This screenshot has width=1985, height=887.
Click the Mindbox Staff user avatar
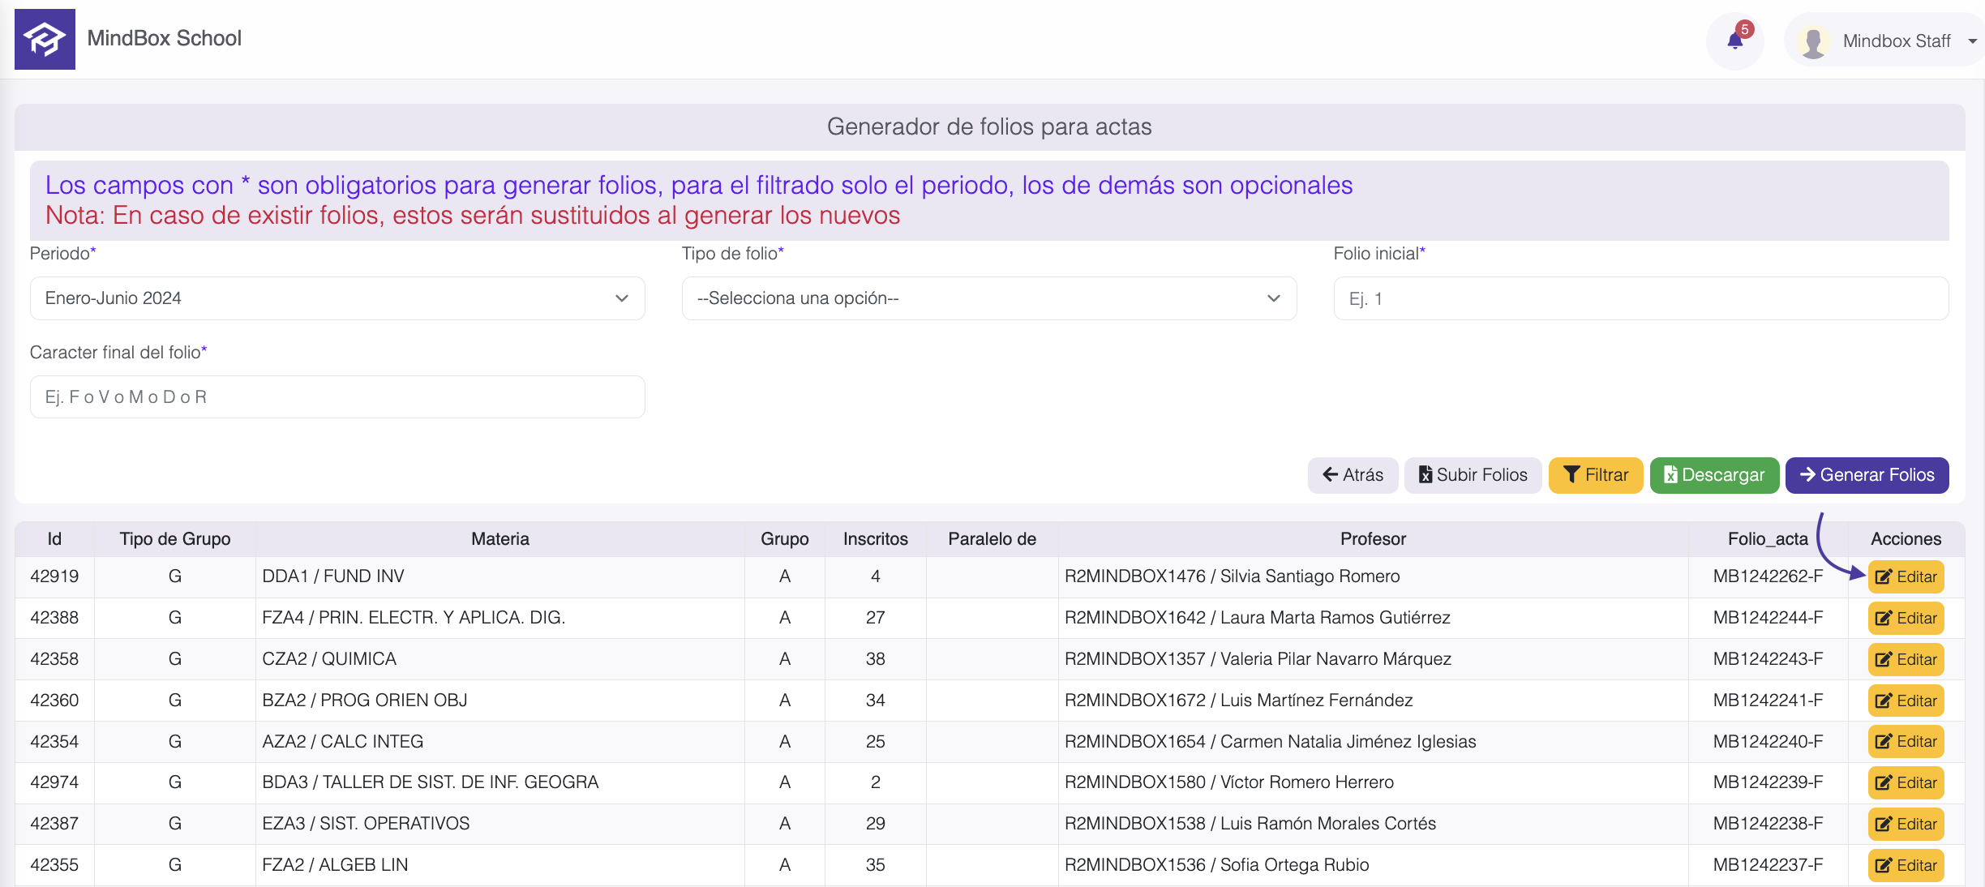tap(1812, 41)
